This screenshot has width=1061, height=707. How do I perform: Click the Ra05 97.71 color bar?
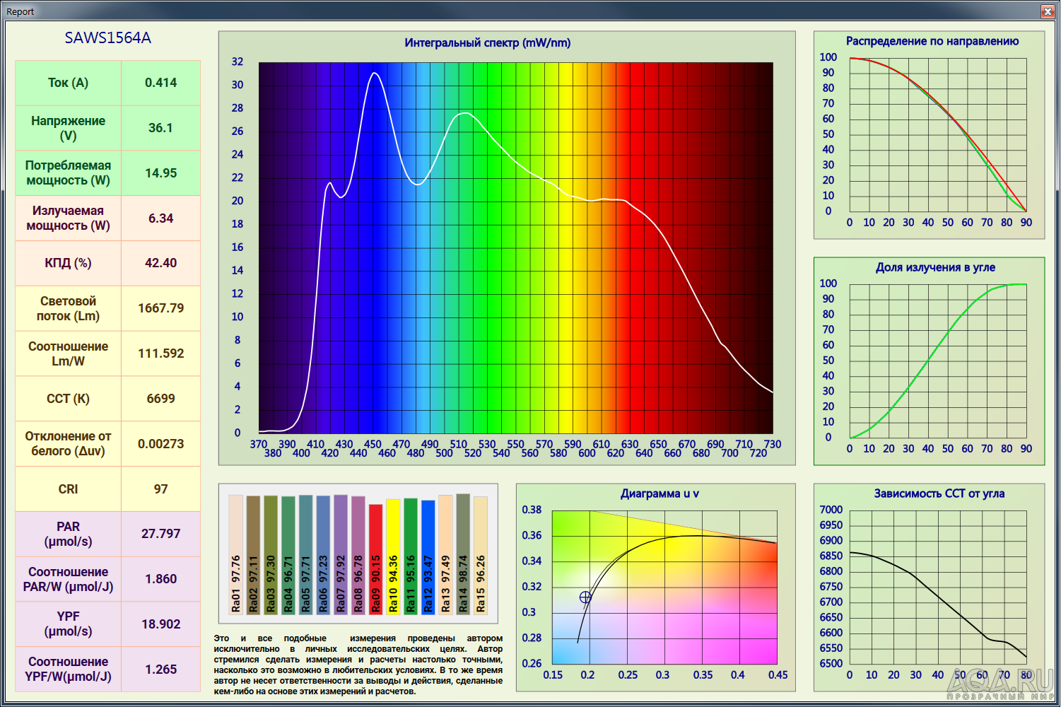pyautogui.click(x=305, y=554)
